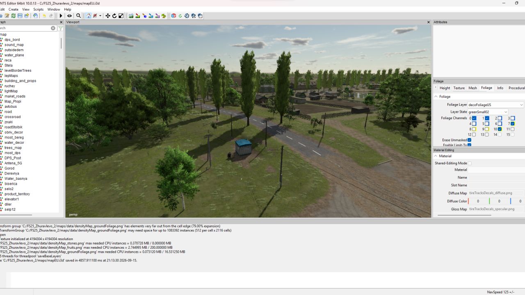525x295 pixels.
Task: Click the green Diffuse Color value field
Action: pos(500,201)
